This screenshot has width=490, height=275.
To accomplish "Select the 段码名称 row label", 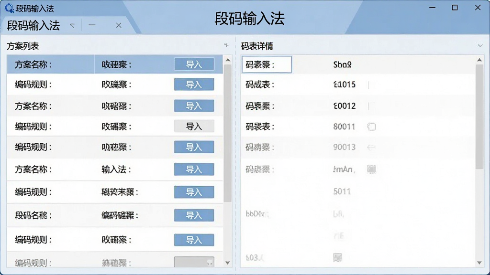I will (x=33, y=215).
